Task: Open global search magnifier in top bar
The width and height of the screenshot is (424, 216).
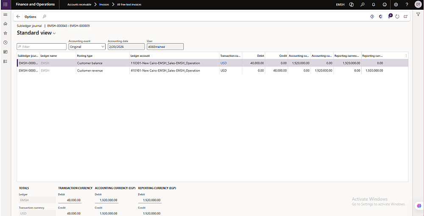Action: 363,4
